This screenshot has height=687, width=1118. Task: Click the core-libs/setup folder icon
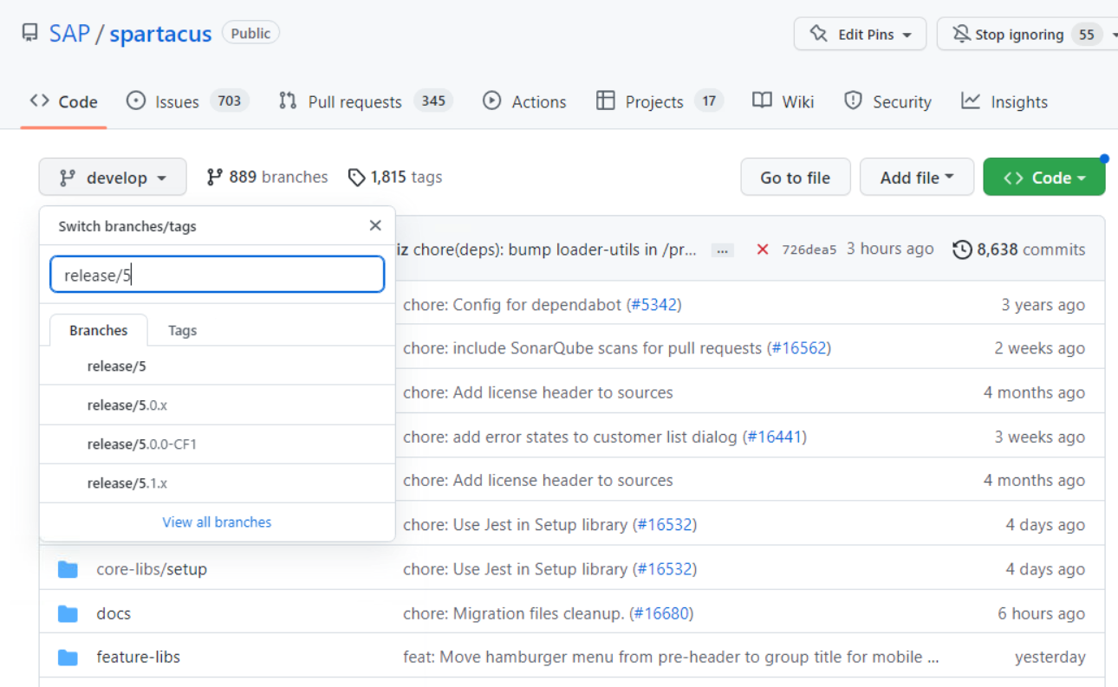tap(68, 569)
